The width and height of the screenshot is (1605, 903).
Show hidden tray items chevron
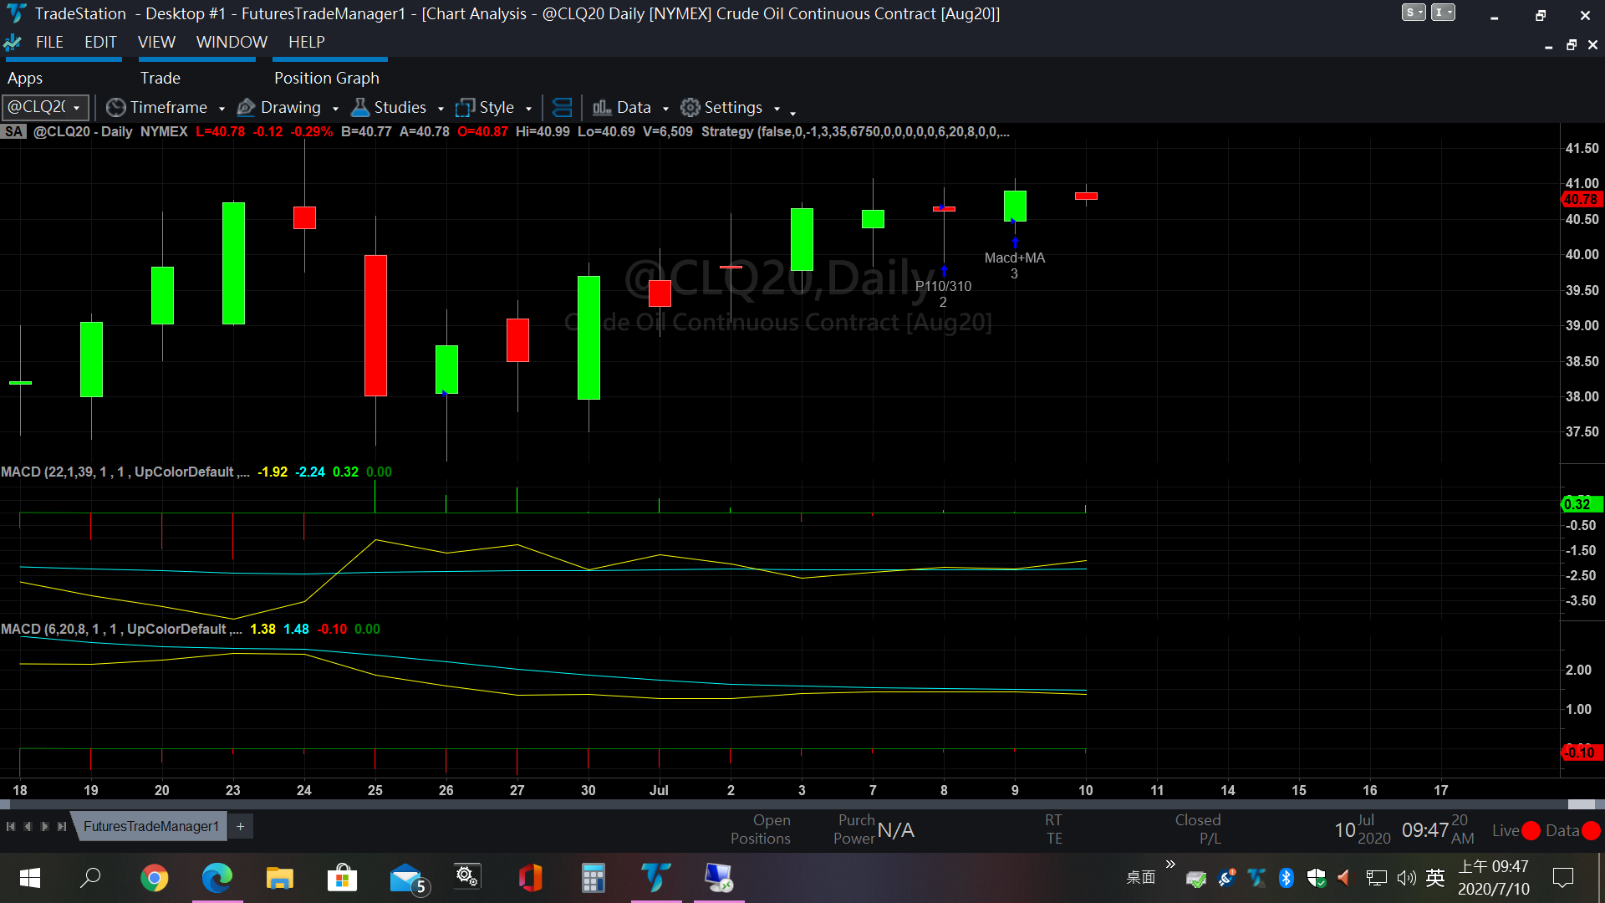[x=1170, y=865]
